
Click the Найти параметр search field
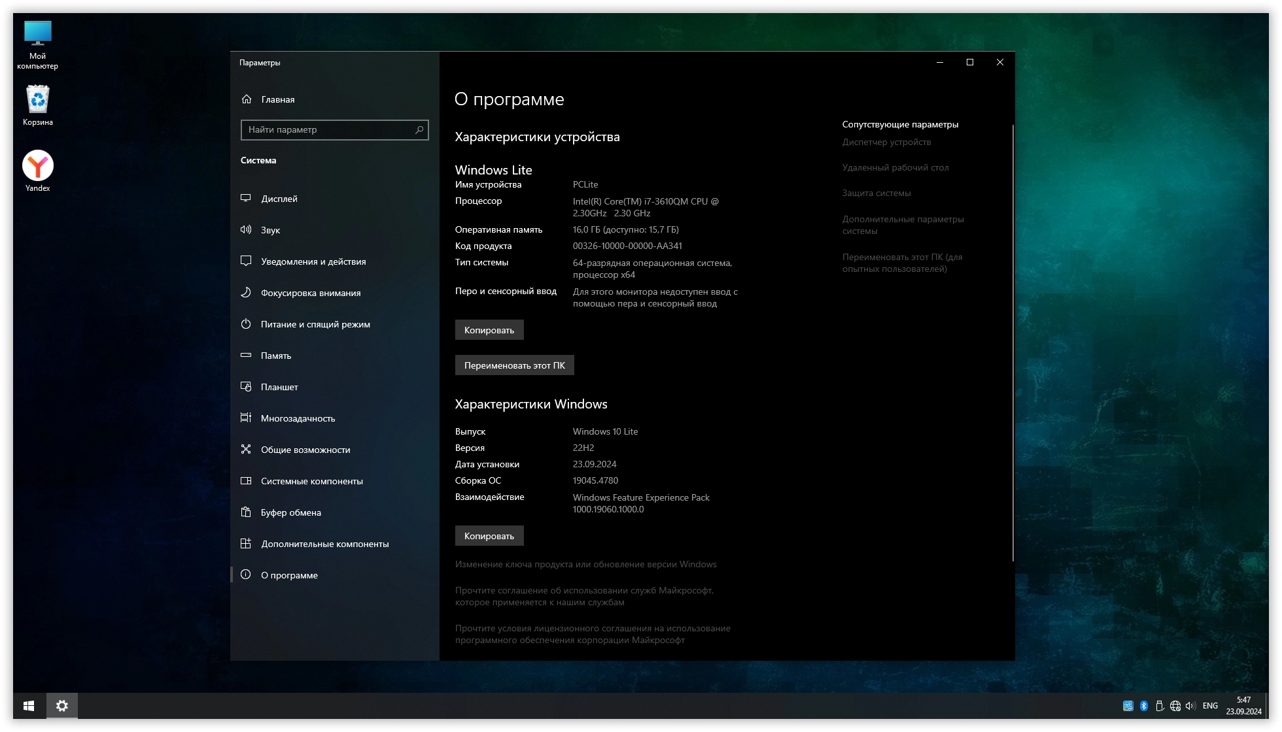(x=327, y=130)
